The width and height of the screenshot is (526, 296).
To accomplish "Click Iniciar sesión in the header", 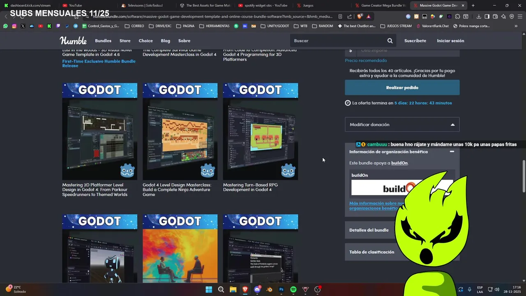I will click(450, 41).
